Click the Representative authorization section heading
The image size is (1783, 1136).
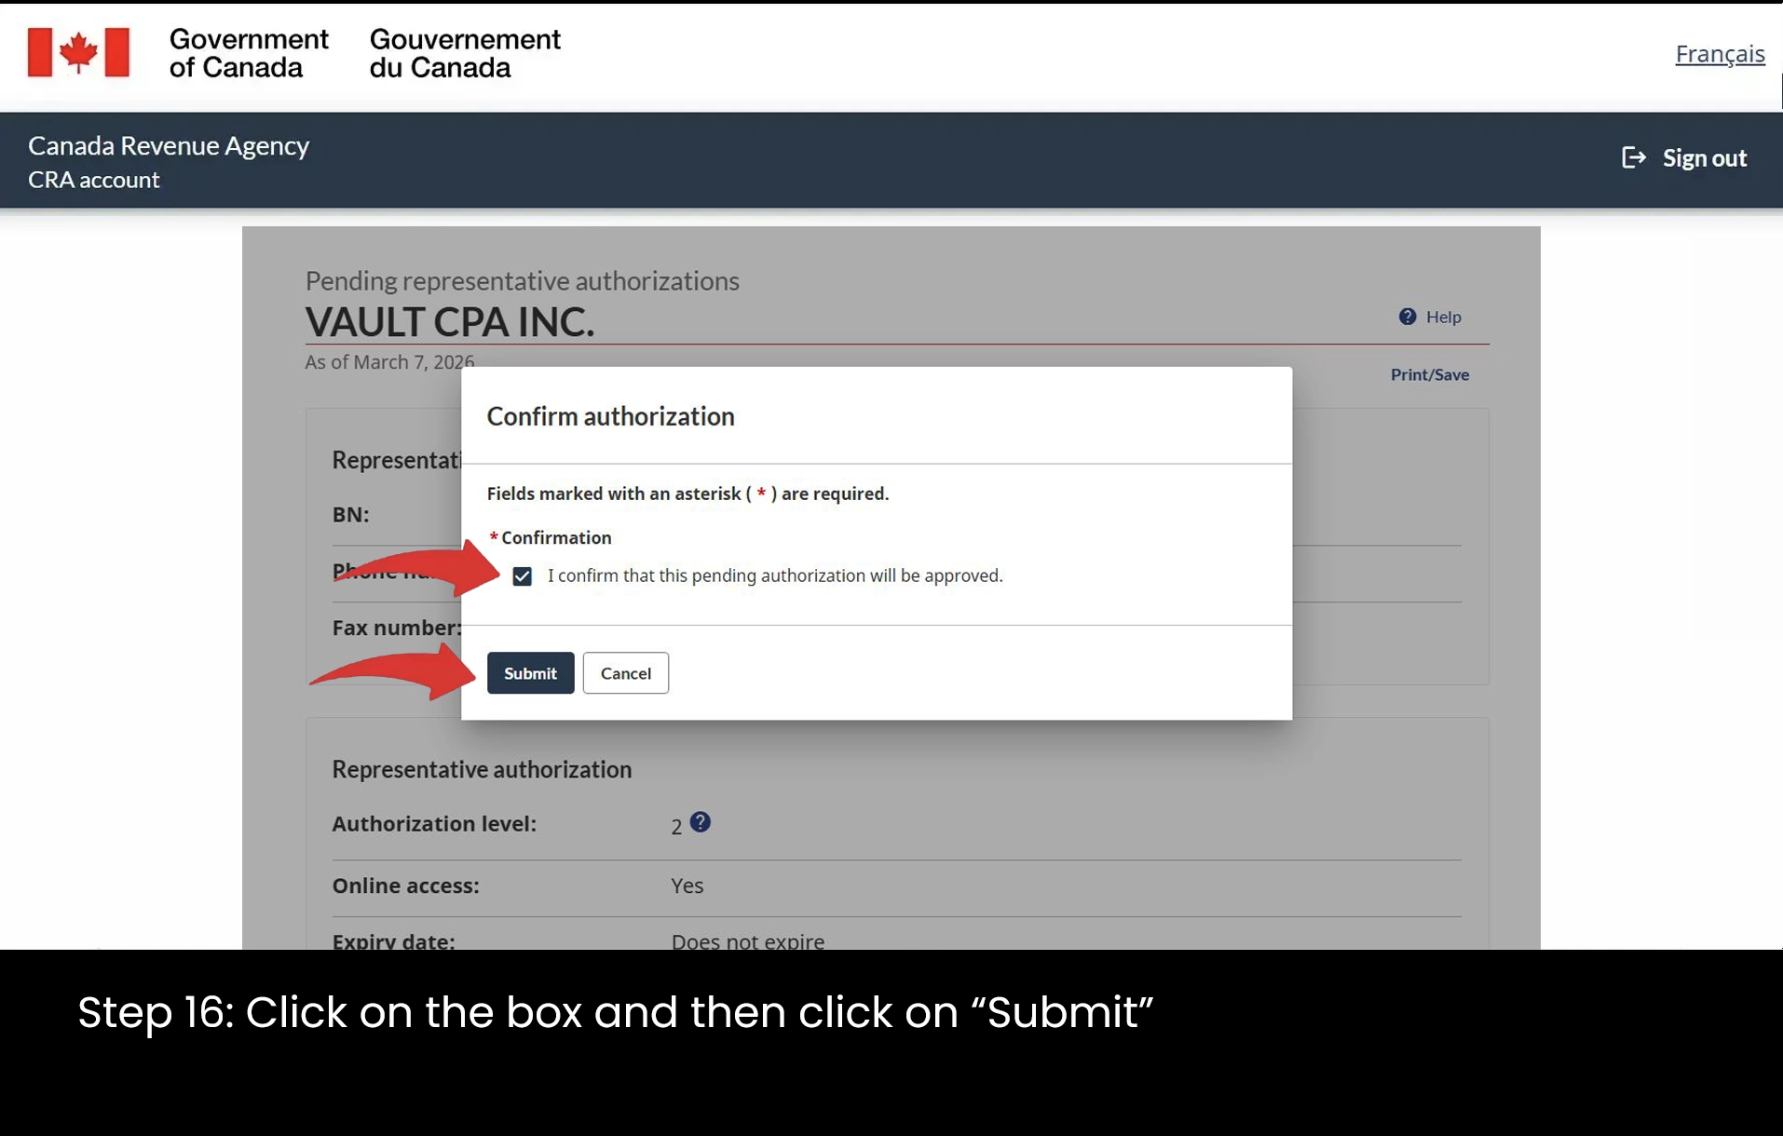pos(482,769)
